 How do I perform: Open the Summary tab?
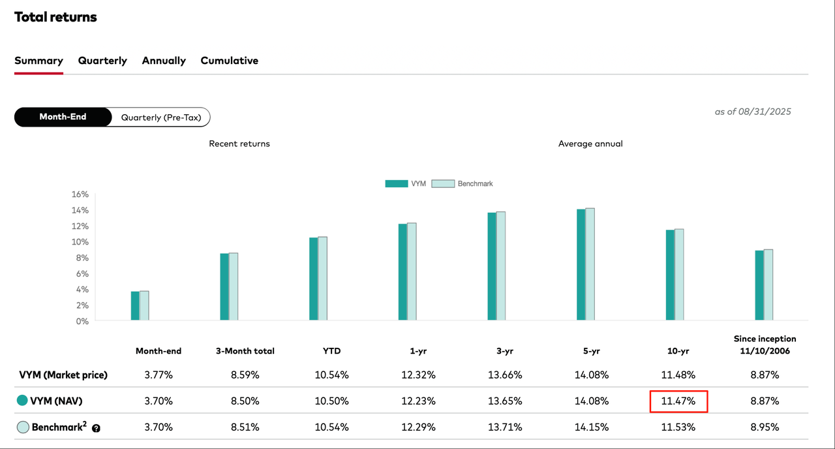38,61
